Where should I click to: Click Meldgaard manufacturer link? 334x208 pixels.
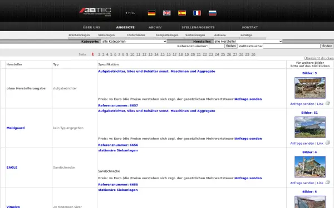(x=16, y=128)
